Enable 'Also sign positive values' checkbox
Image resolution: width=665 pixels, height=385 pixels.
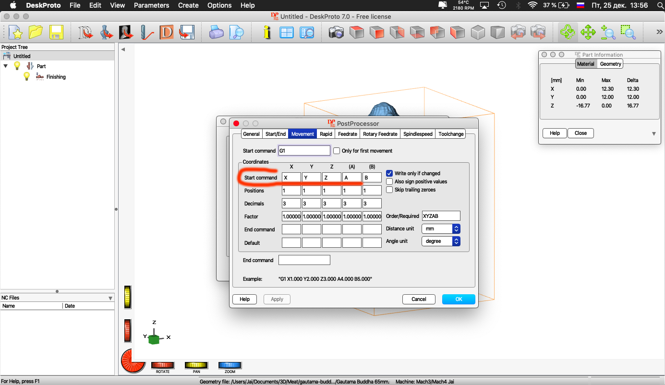pyautogui.click(x=389, y=181)
